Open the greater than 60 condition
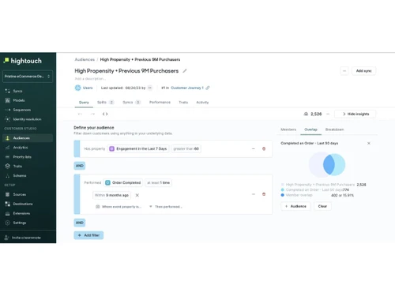The height and width of the screenshot is (296, 395). pyautogui.click(x=186, y=148)
